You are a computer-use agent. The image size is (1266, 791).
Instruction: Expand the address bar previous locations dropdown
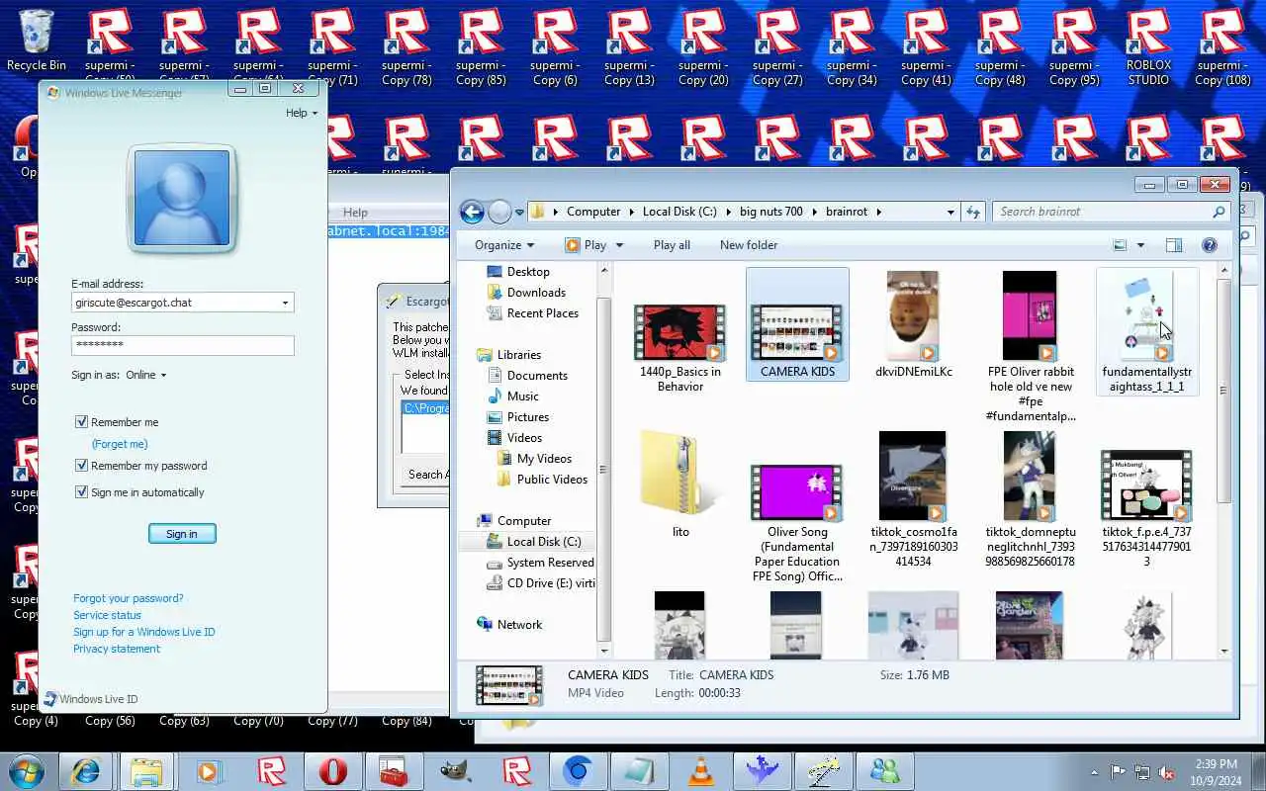[950, 212]
